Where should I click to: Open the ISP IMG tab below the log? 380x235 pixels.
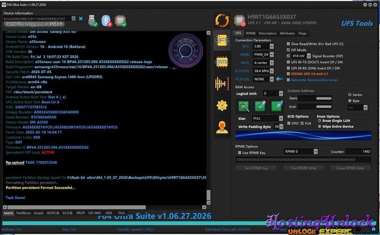pos(95,213)
